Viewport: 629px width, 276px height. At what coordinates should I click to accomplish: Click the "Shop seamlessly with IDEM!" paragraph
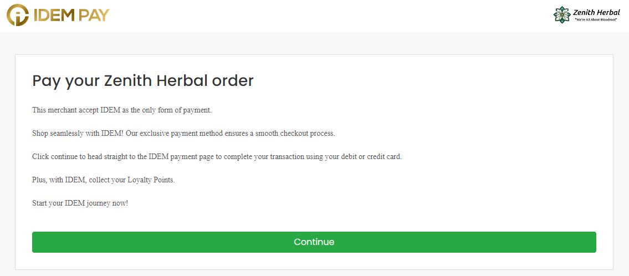(183, 134)
